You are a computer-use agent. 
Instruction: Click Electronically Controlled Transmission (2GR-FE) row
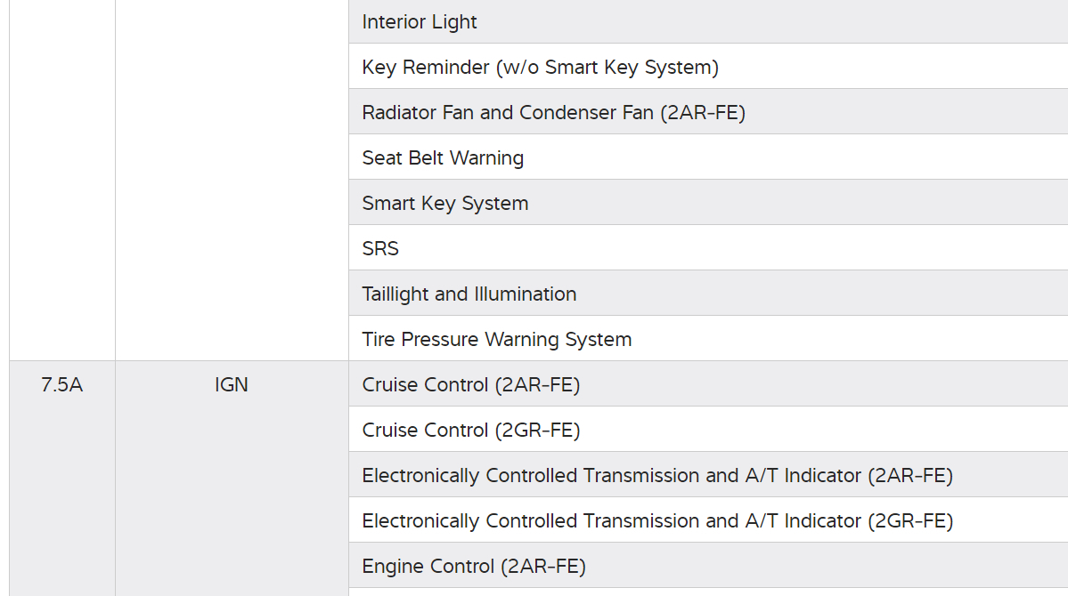(656, 521)
